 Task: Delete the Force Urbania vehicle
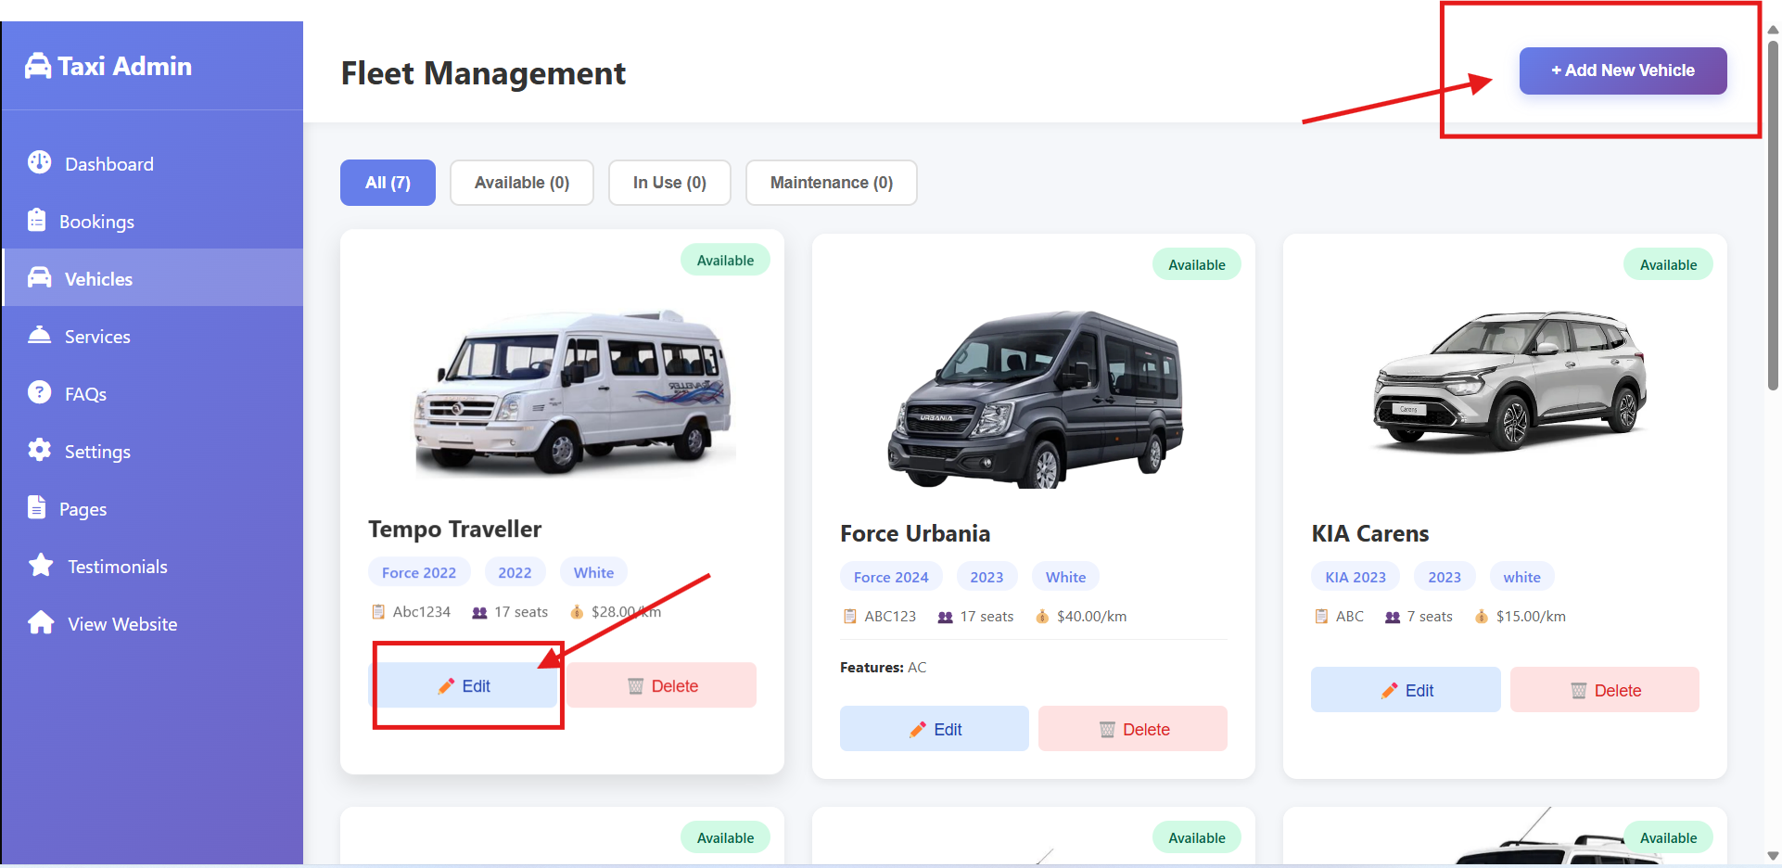[1132, 729]
